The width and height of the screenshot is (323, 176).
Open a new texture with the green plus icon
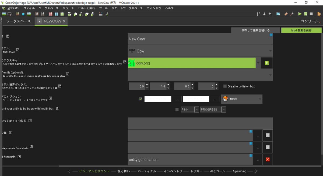point(266,63)
